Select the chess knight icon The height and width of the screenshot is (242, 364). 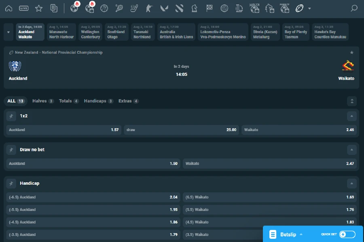click(x=195, y=8)
